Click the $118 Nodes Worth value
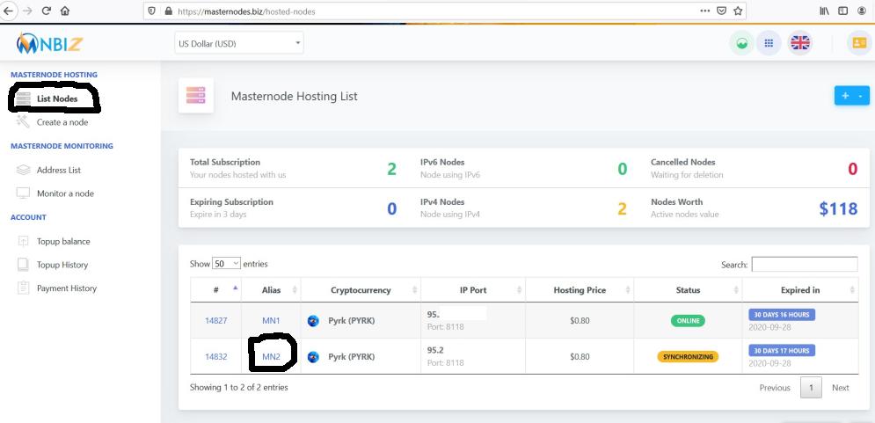Viewport: 875px width, 423px height. [838, 208]
